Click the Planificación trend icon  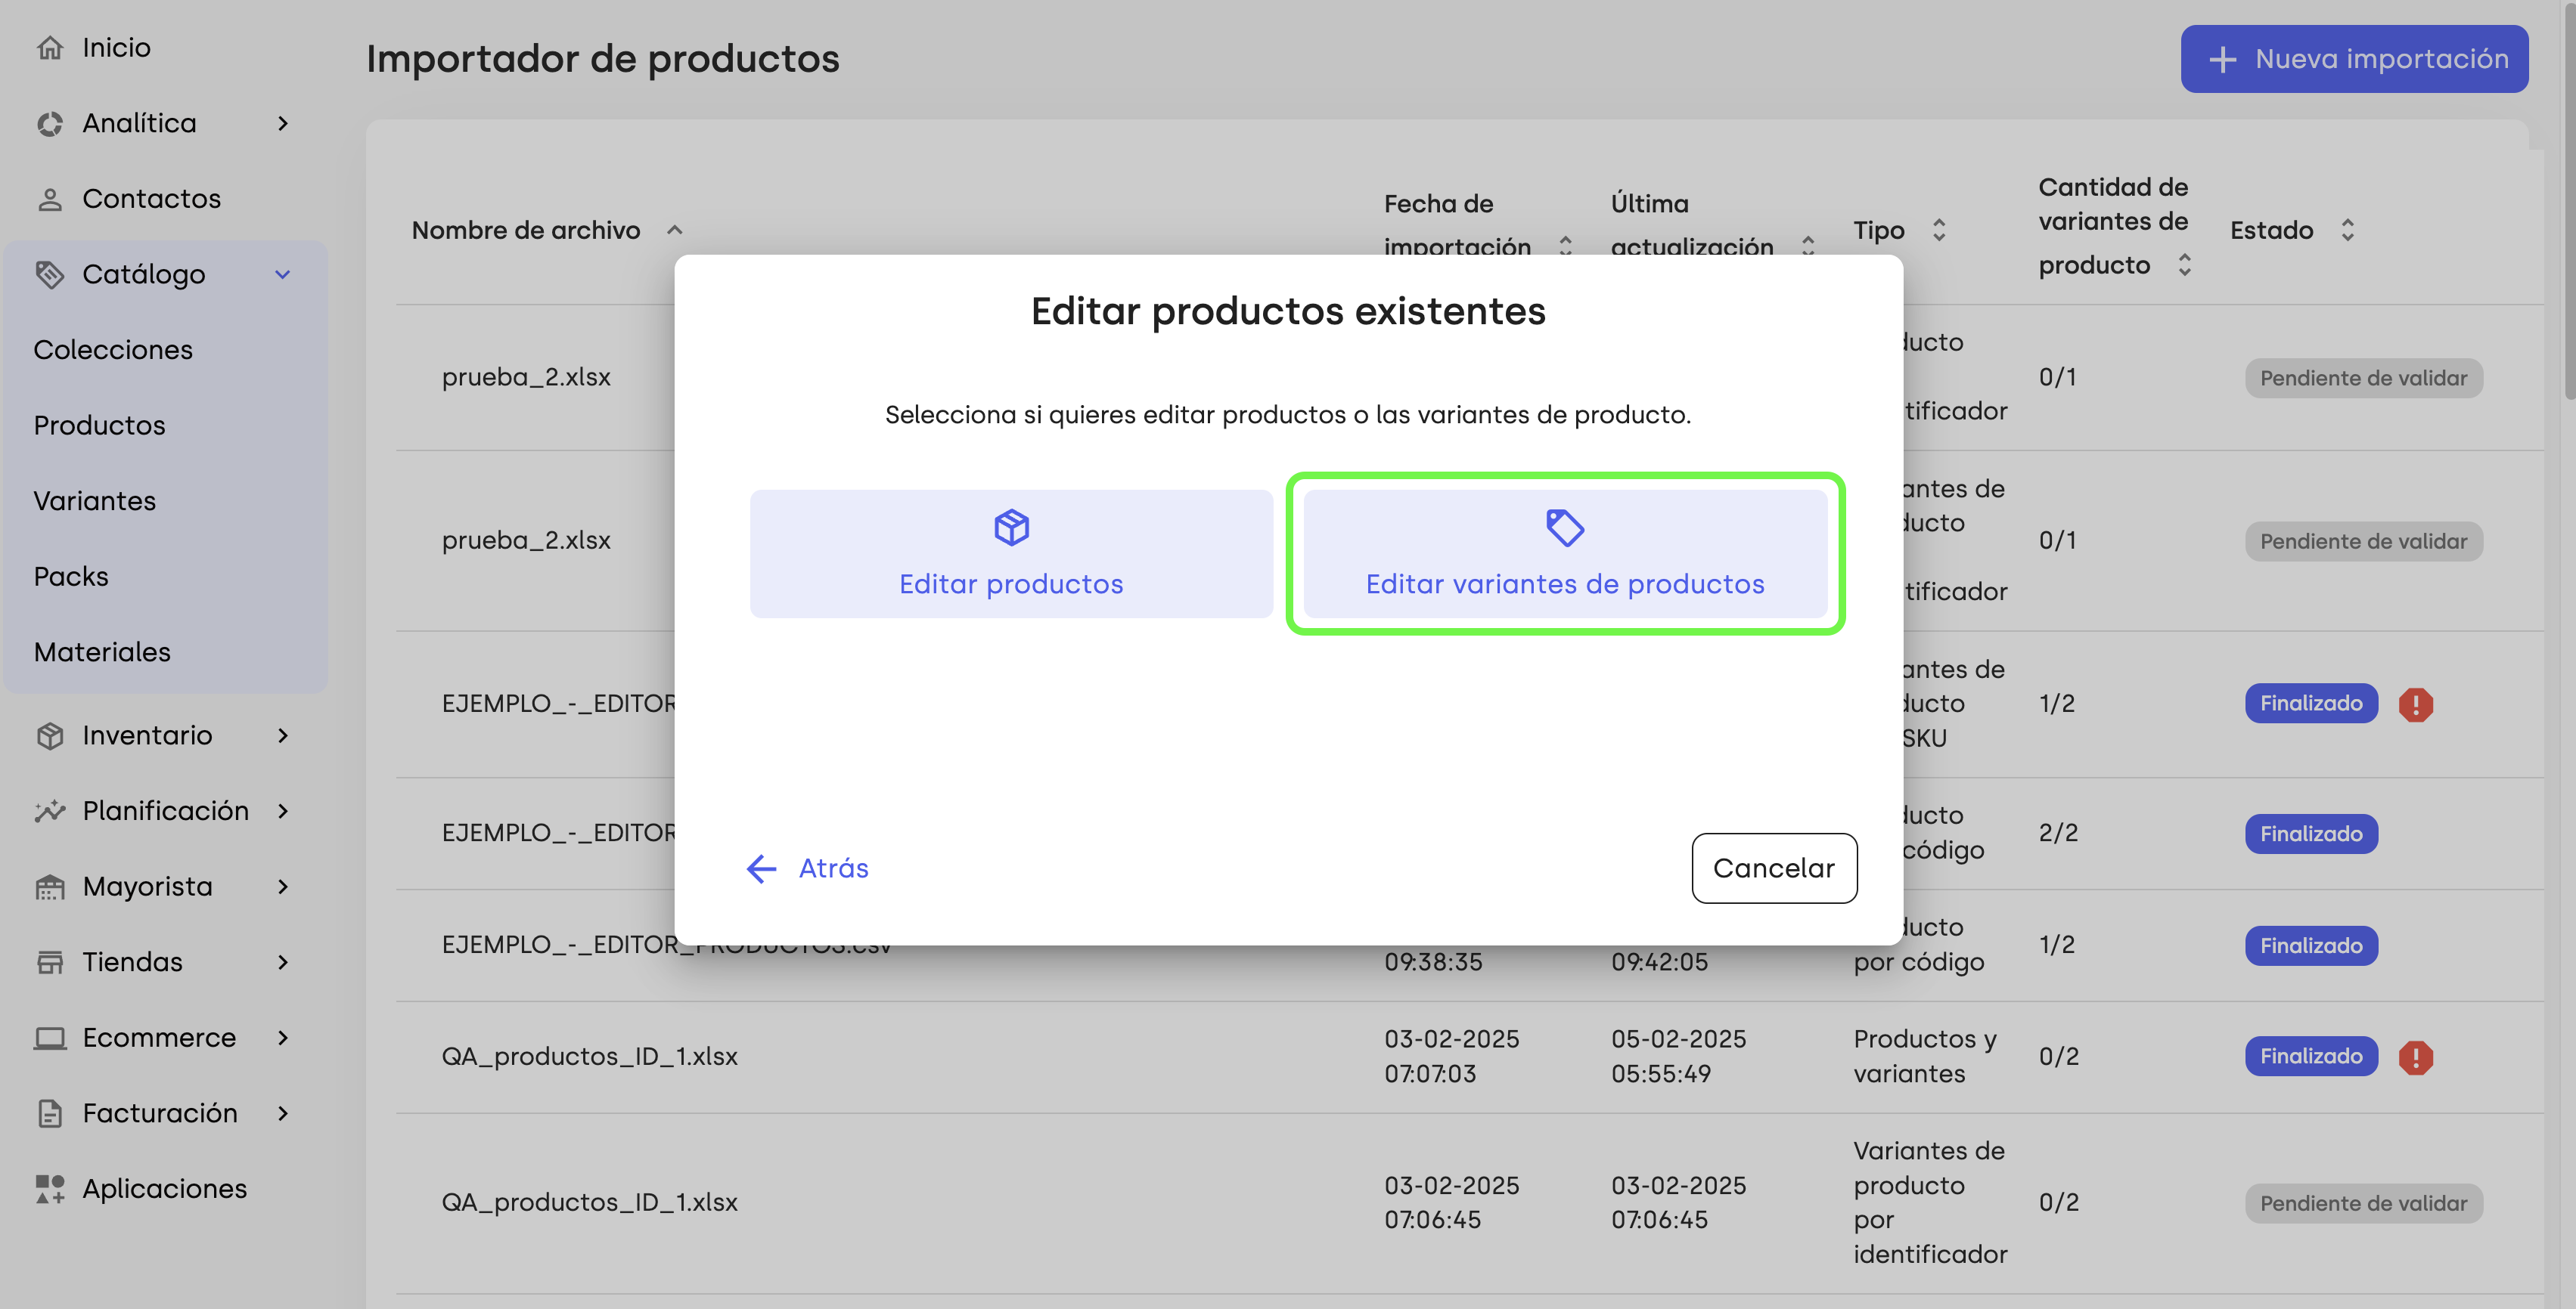point(50,810)
